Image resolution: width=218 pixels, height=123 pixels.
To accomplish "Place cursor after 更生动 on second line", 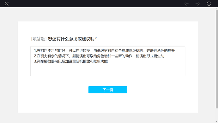I will [x=164, y=56].
